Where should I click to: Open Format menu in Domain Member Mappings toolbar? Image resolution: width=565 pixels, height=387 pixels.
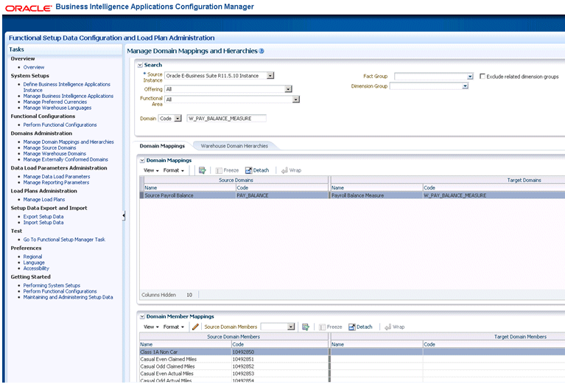(x=174, y=327)
